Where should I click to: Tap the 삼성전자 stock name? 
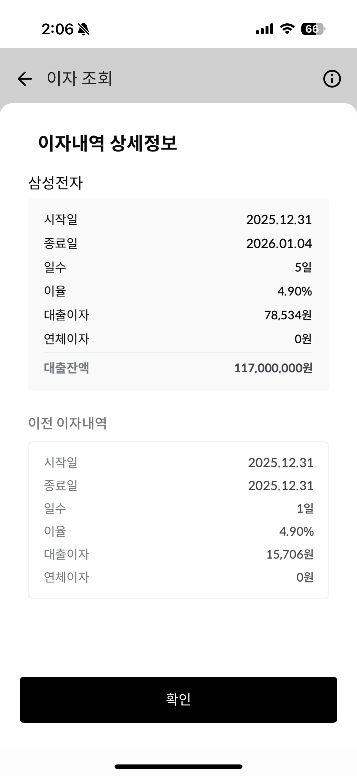click(x=55, y=183)
